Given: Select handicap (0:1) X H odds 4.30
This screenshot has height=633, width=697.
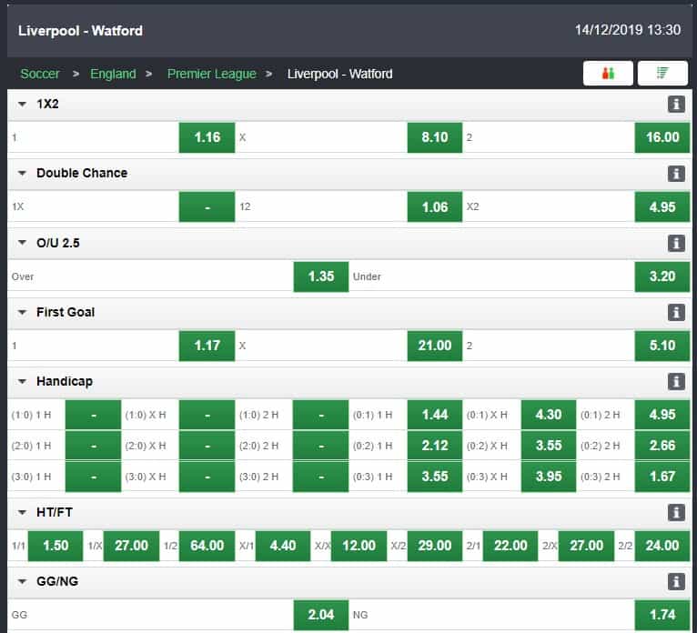Looking at the screenshot, I should tap(549, 415).
